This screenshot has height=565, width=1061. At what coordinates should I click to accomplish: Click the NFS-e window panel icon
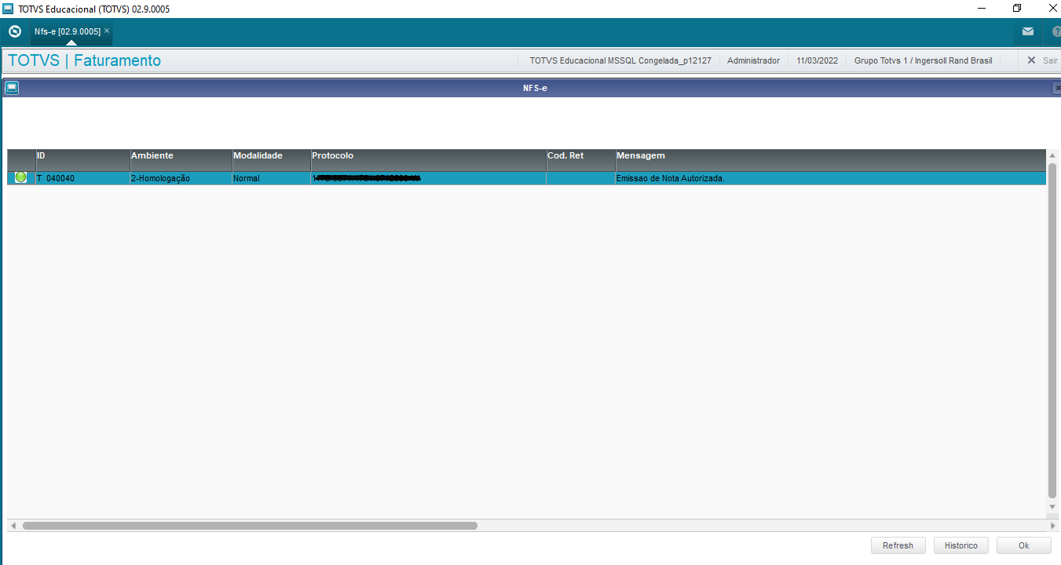(x=12, y=88)
